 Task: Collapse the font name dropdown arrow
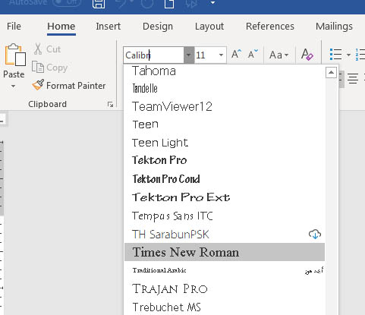189,55
